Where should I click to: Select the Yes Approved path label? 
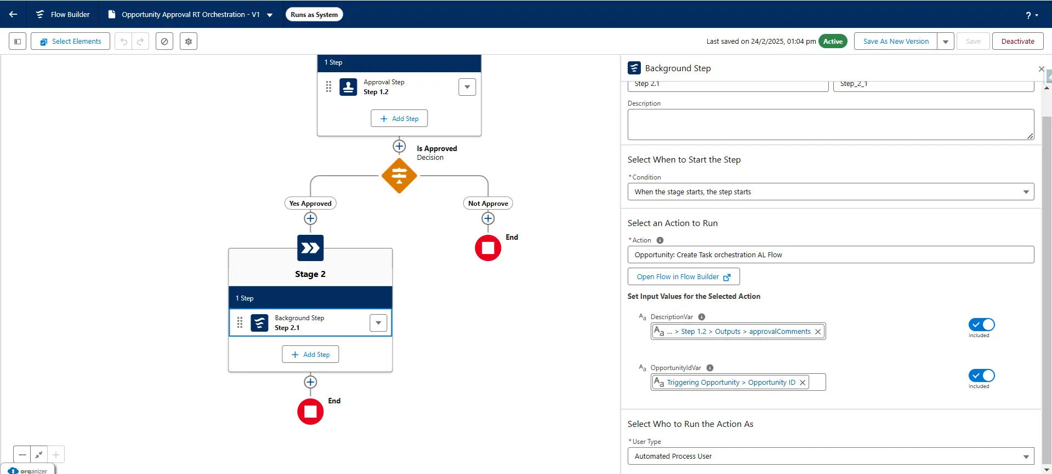310,204
